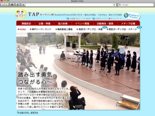This screenshot has height=116, width=155.
Task: Click the green zoom window button
Action: pyautogui.click(x=8, y=1)
